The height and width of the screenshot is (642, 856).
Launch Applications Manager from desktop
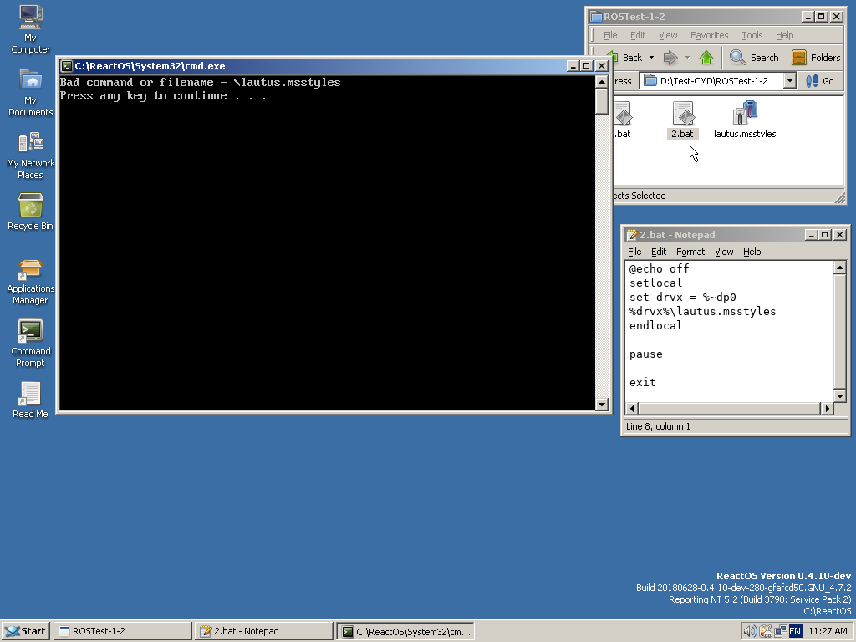point(30,271)
